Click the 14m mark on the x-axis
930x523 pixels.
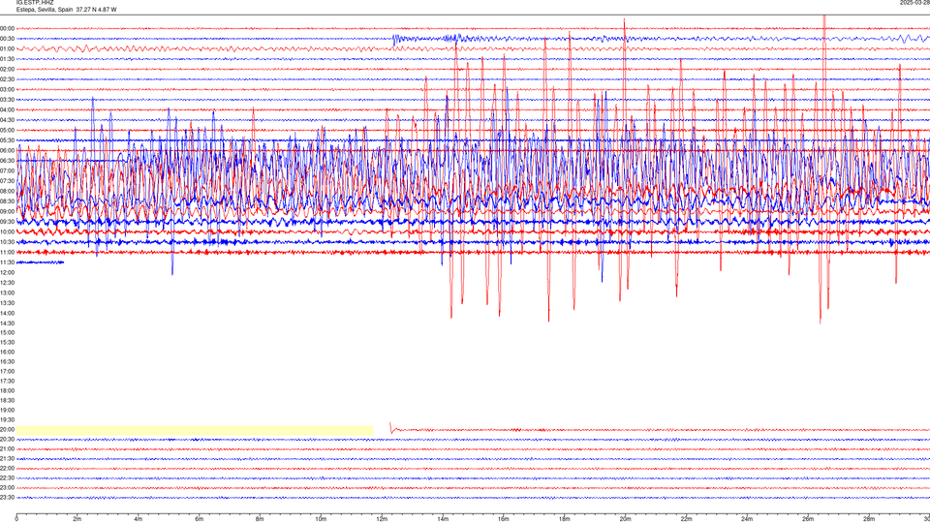click(443, 519)
